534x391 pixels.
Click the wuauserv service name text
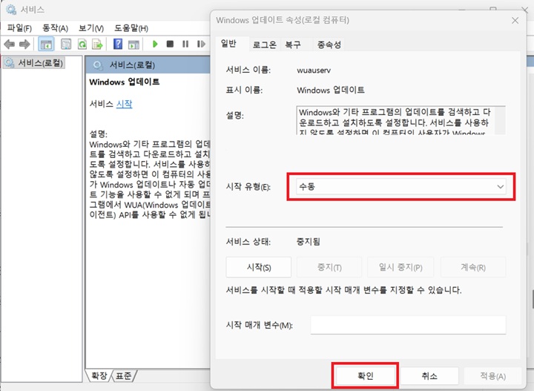pyautogui.click(x=314, y=70)
